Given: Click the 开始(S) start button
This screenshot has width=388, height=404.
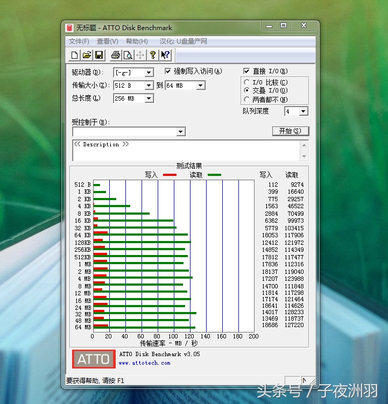Looking at the screenshot, I should pos(291,131).
